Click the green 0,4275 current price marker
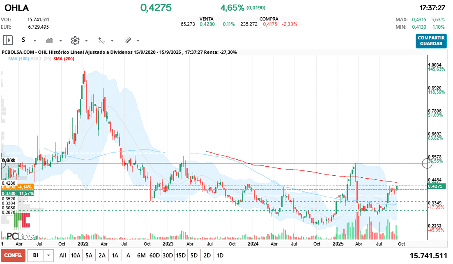The height and width of the screenshot is (264, 453). coord(437,186)
